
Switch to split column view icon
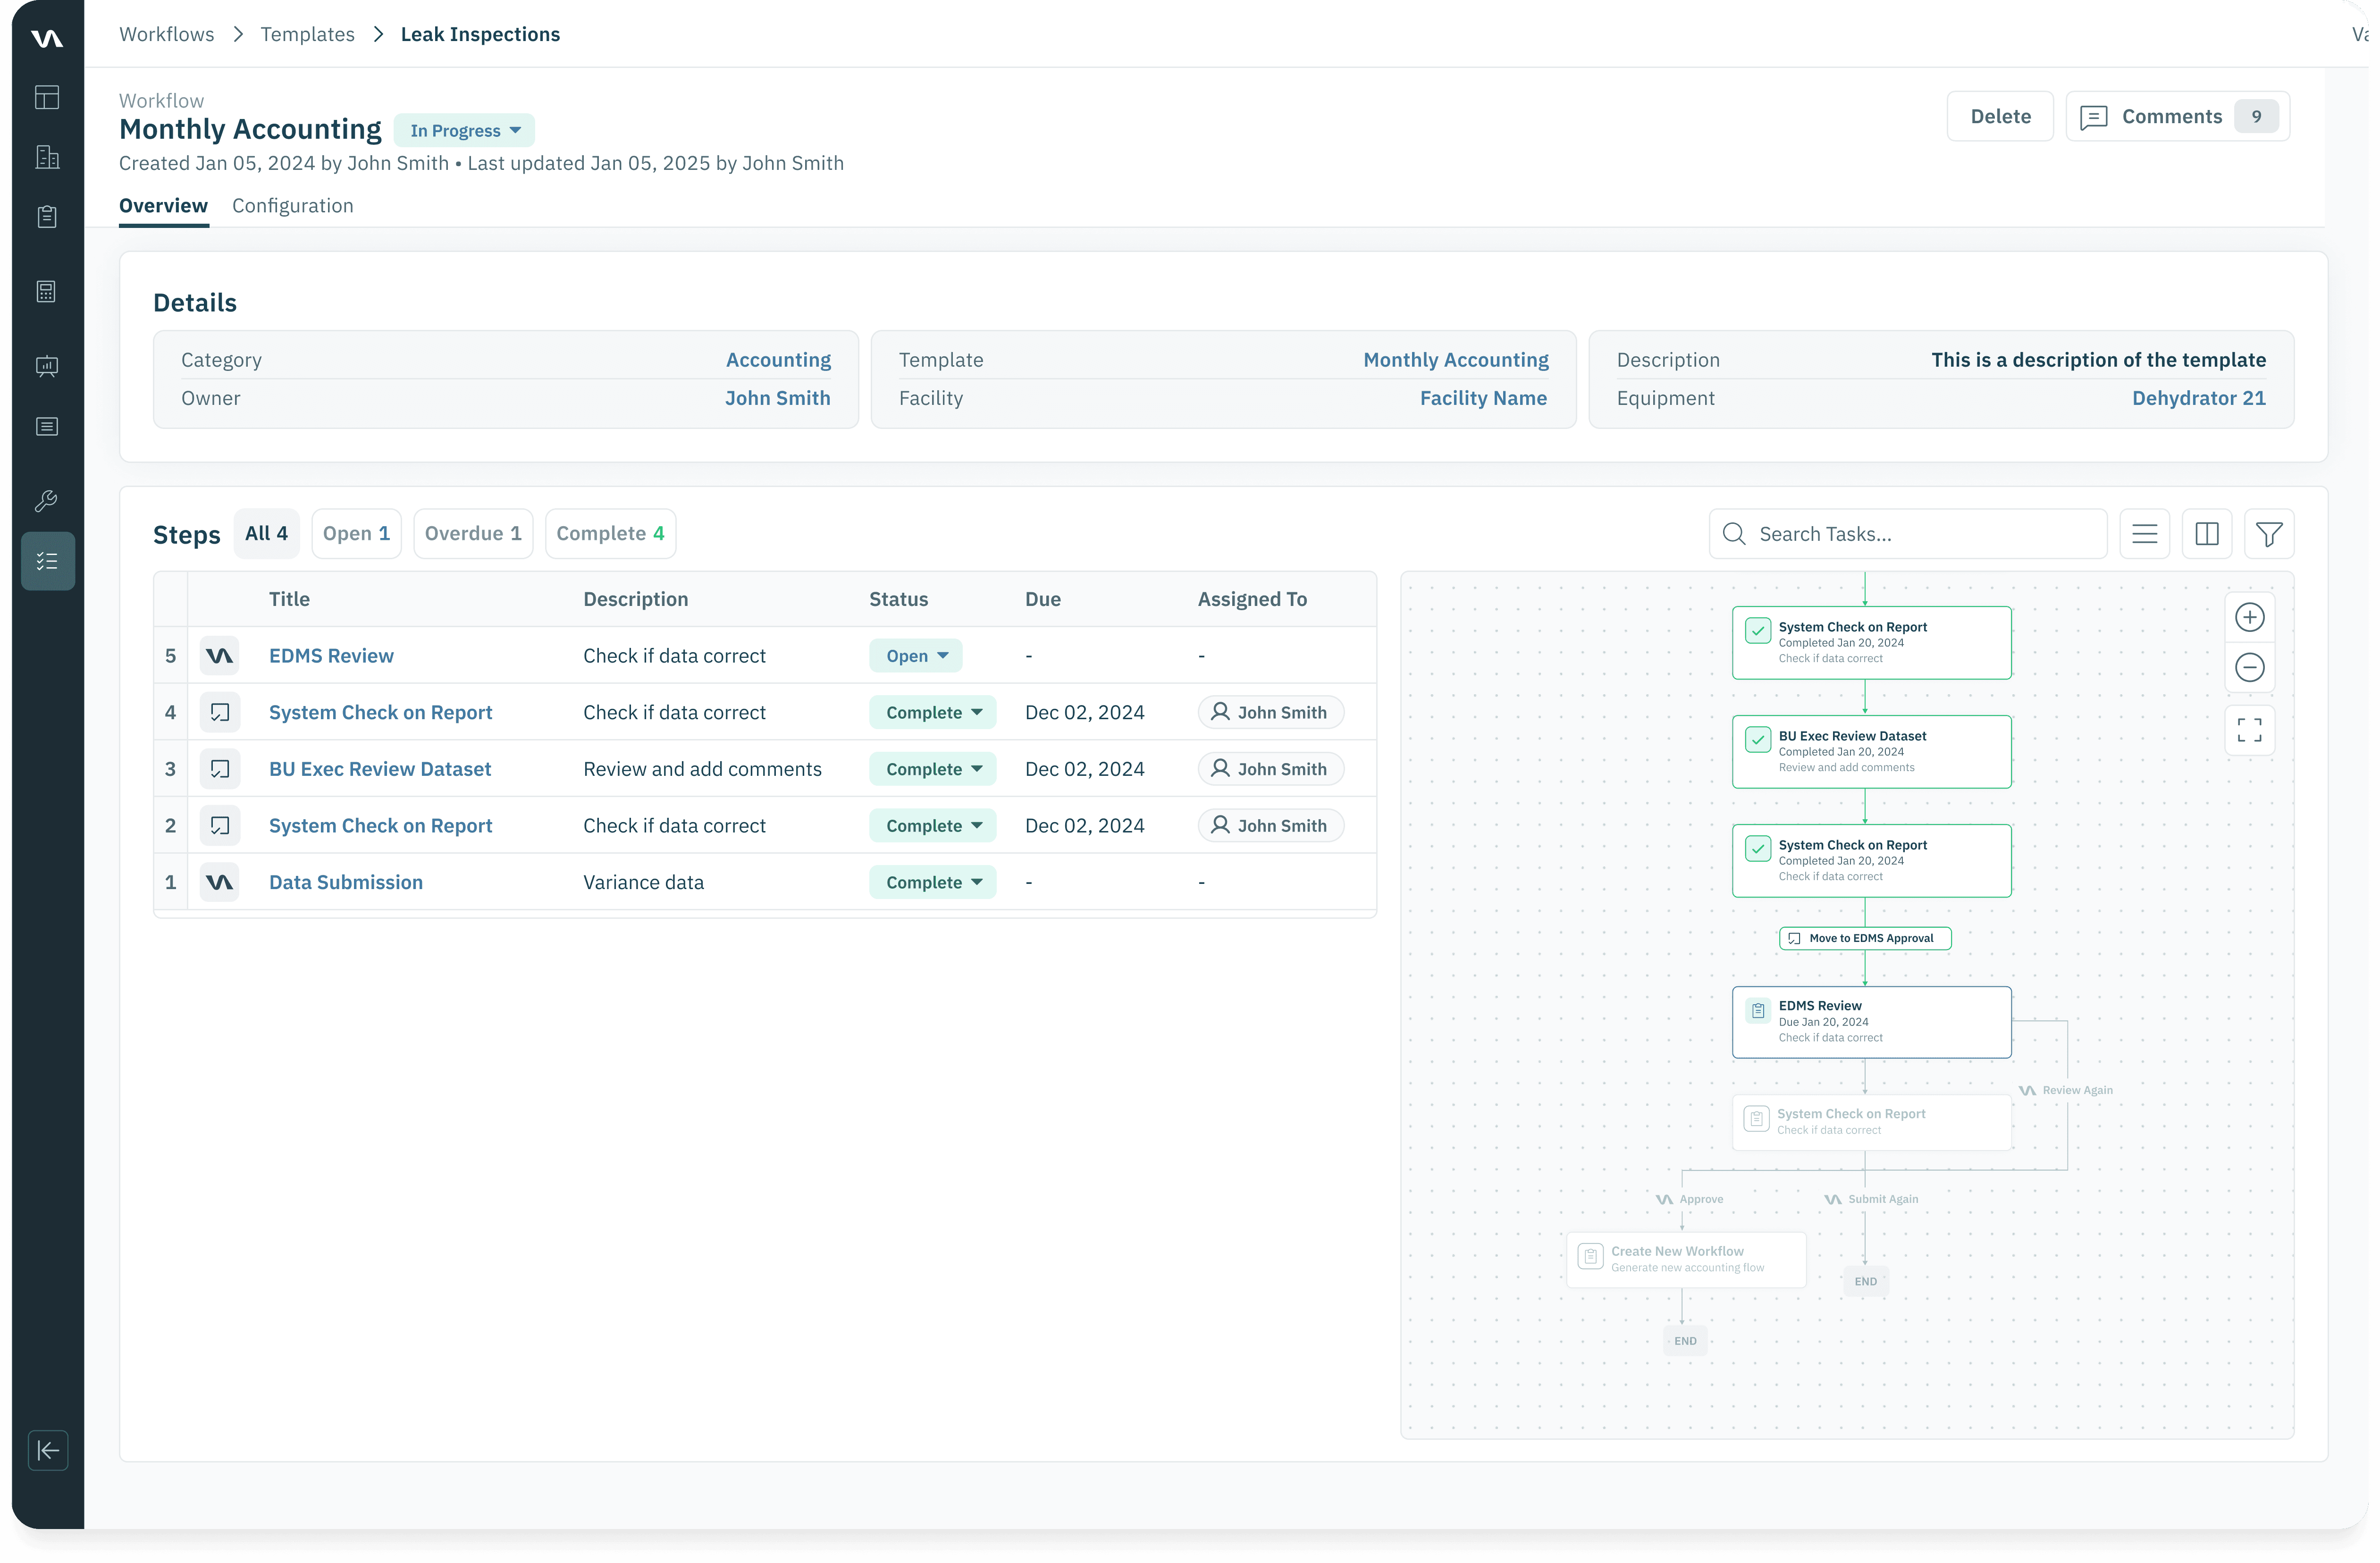(x=2206, y=534)
